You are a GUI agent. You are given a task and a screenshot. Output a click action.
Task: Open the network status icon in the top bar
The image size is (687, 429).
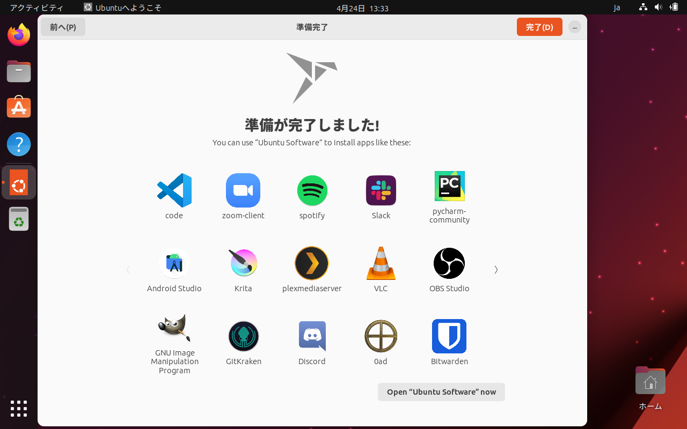pyautogui.click(x=643, y=8)
